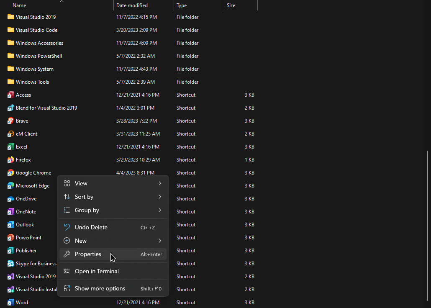Click the vertical scrollbar thumb
Image resolution: width=431 pixels, height=308 pixels.
(x=427, y=226)
